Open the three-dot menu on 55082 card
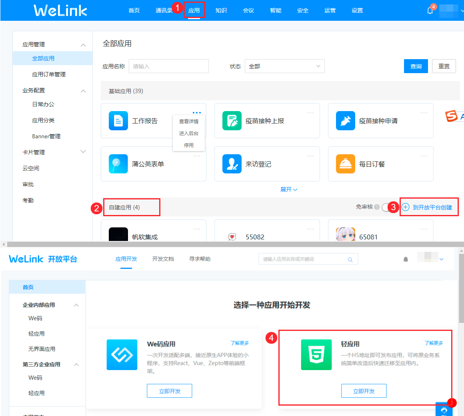464x416 pixels. pyautogui.click(x=310, y=229)
